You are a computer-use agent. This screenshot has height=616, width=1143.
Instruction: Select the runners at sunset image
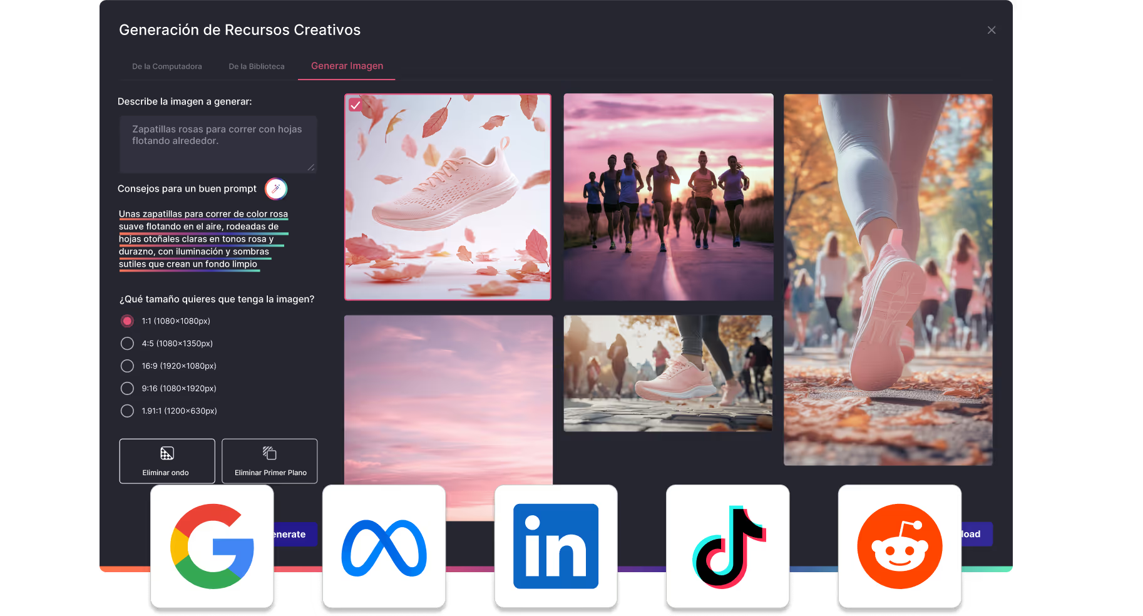tap(669, 197)
